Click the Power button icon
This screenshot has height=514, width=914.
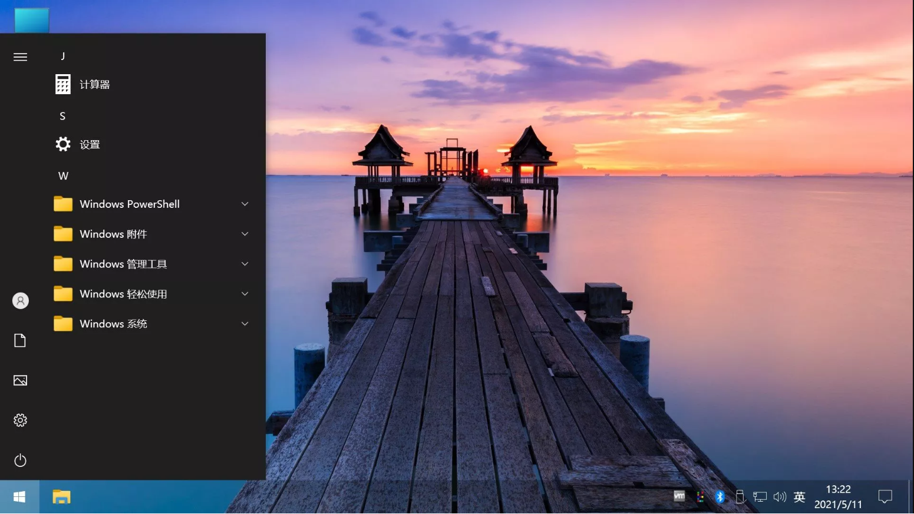click(x=20, y=460)
